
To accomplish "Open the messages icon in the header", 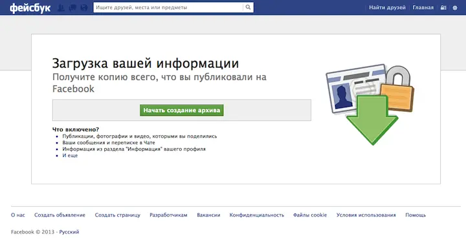I will pyautogui.click(x=72, y=8).
